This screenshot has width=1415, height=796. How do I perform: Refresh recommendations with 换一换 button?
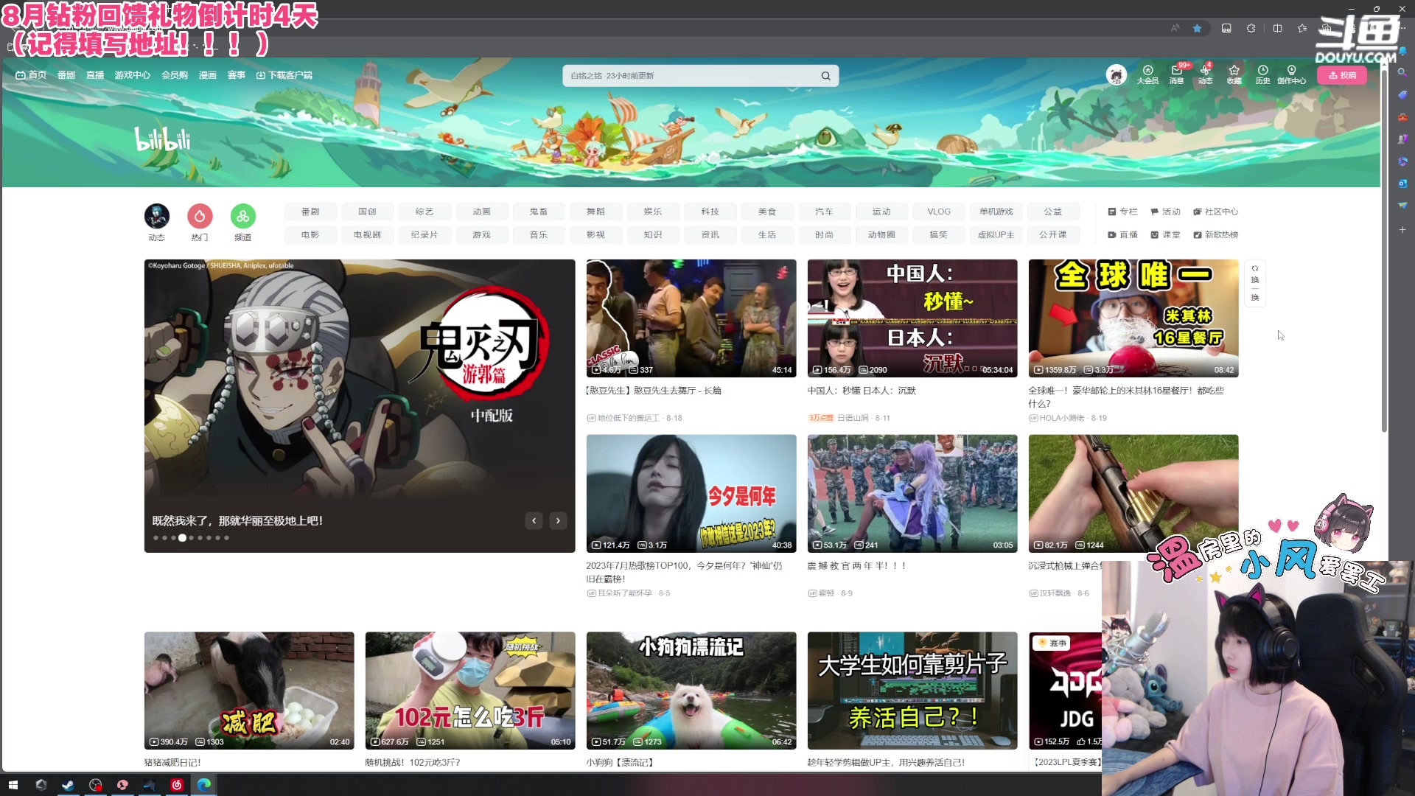pyautogui.click(x=1254, y=283)
